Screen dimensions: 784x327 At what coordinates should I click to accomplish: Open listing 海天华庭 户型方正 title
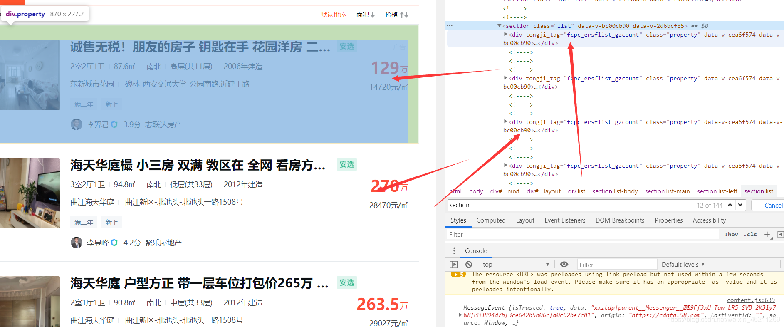199,283
